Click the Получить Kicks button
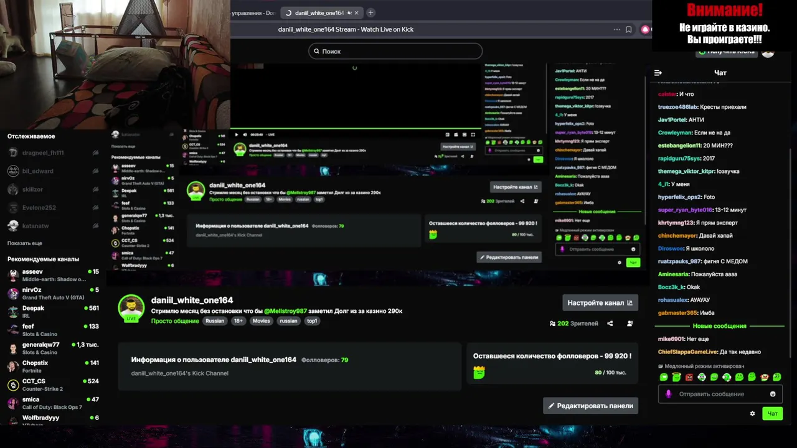Image resolution: width=797 pixels, height=448 pixels. (727, 52)
